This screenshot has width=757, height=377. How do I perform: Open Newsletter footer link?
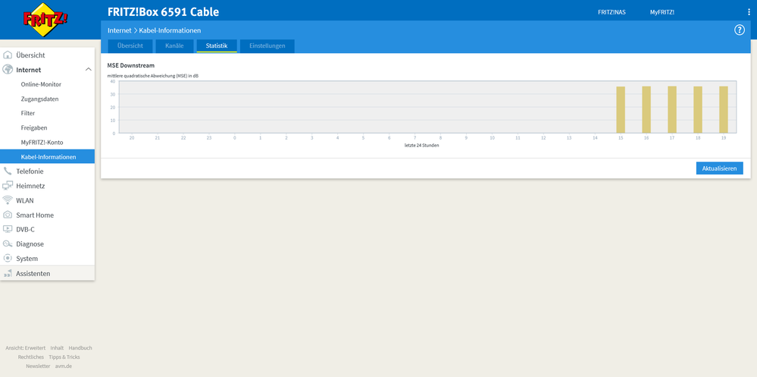pos(38,366)
